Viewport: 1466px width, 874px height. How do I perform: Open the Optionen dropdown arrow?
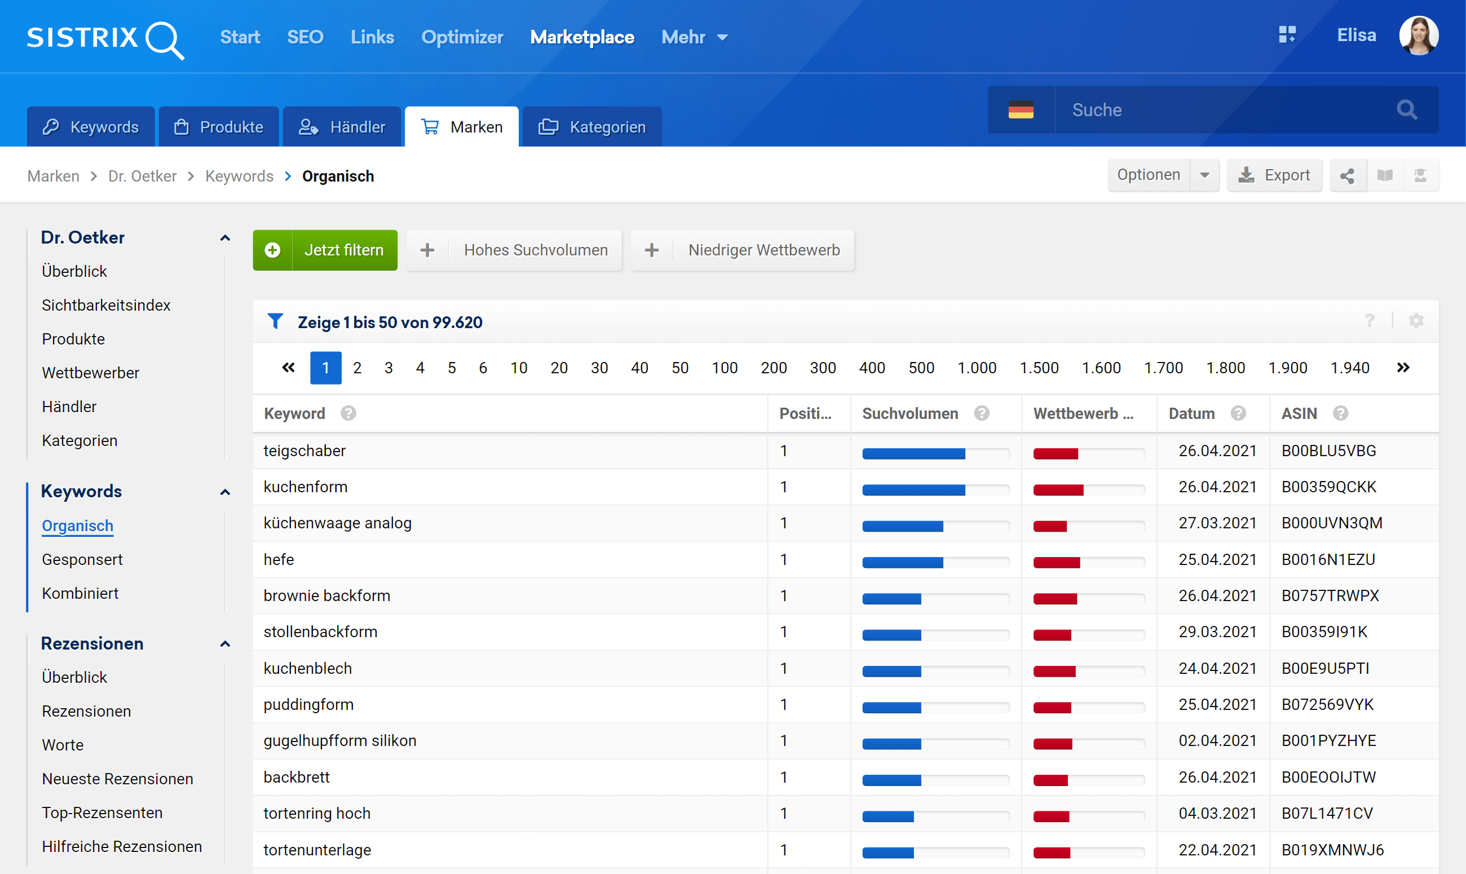click(1204, 175)
